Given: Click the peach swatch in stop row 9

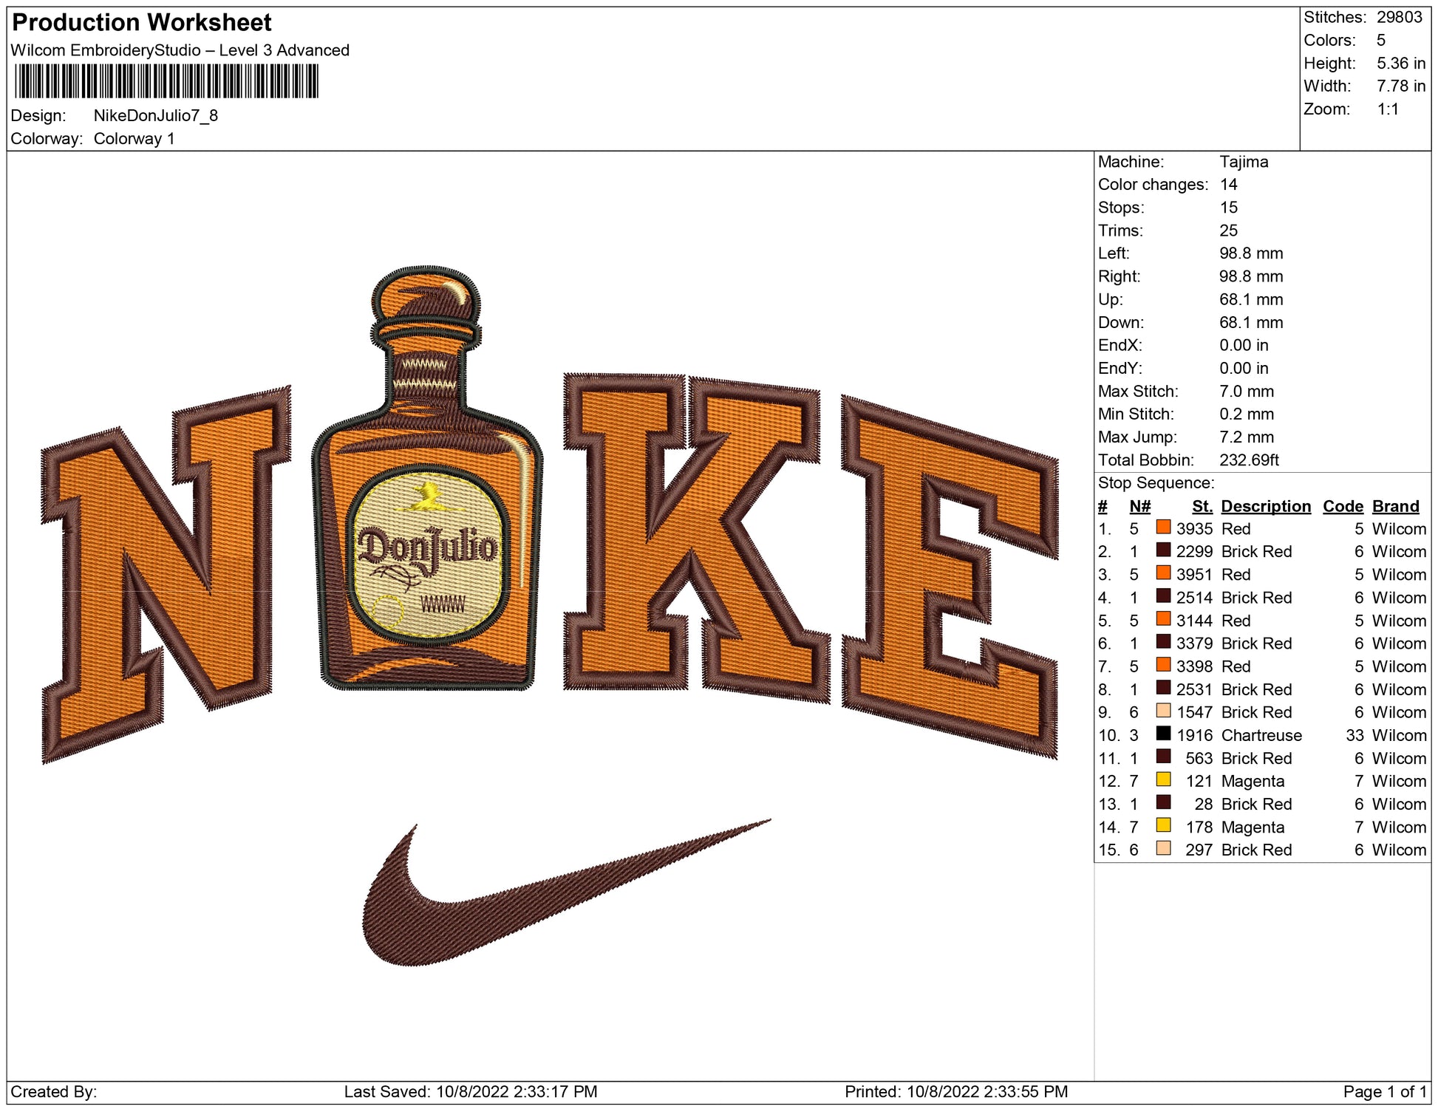Looking at the screenshot, I should 1163,711.
